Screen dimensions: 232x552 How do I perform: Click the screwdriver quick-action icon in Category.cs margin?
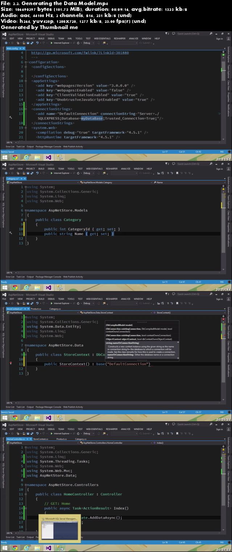(11, 232)
